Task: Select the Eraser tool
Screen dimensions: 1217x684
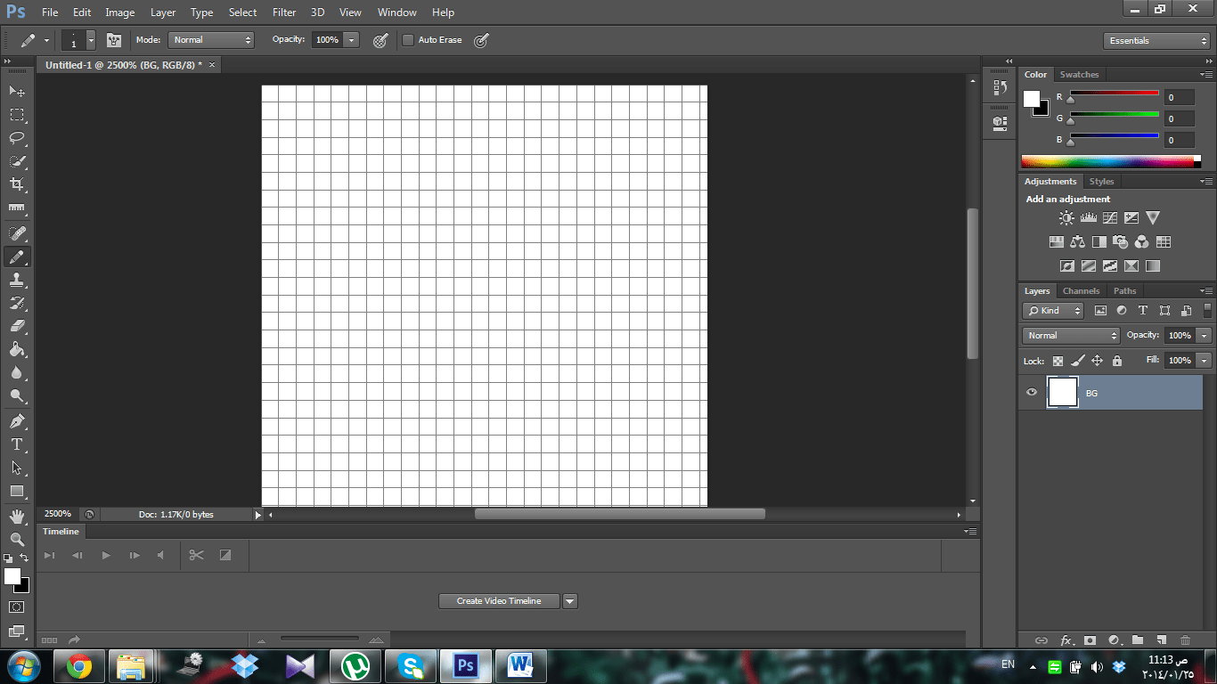Action: 16,326
